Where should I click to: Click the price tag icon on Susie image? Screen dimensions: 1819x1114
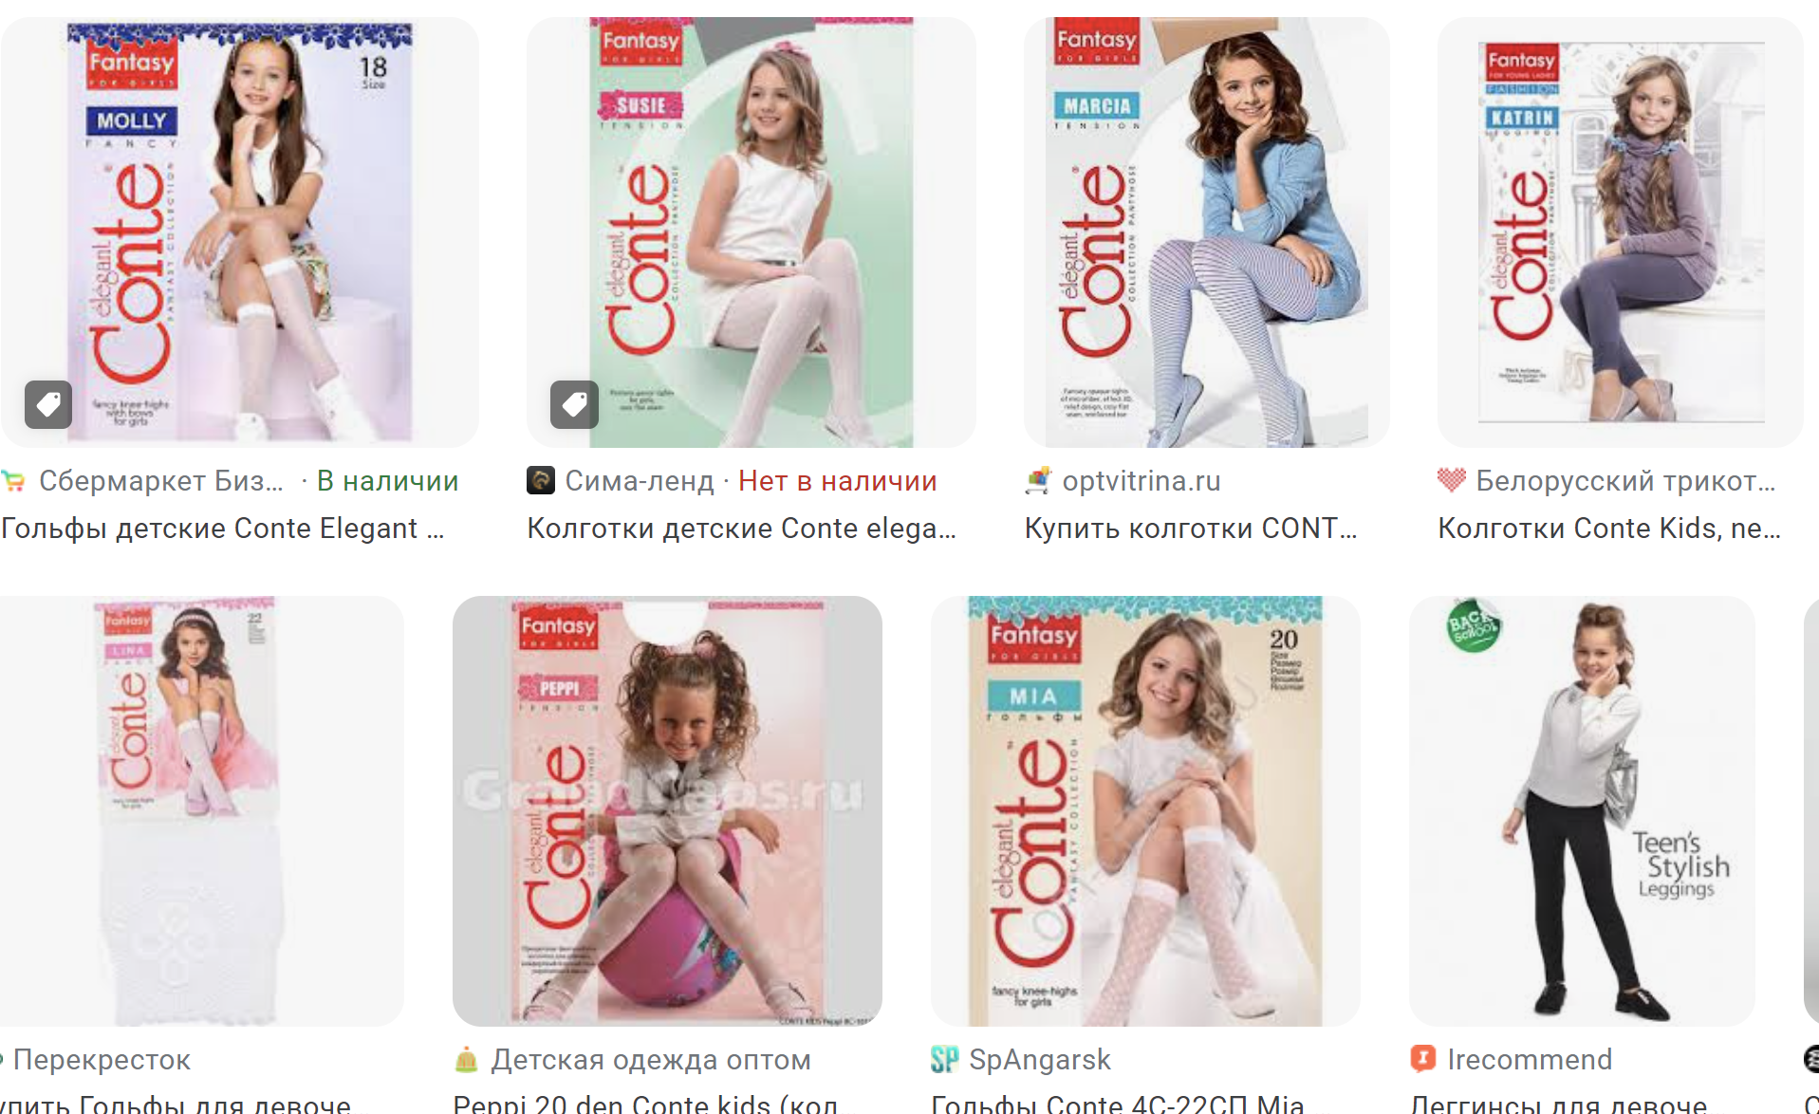pyautogui.click(x=574, y=405)
